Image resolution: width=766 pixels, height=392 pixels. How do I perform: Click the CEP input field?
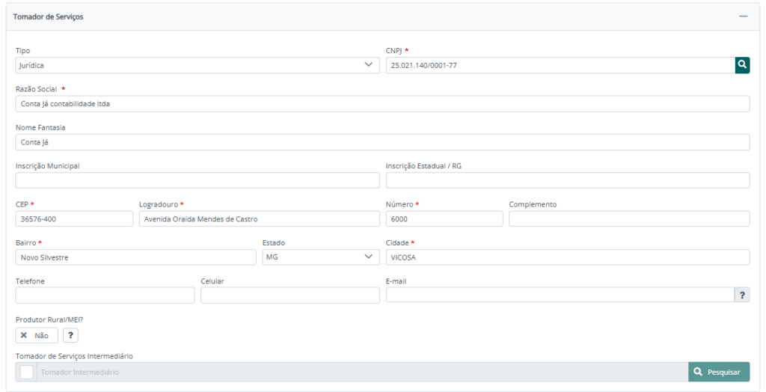pyautogui.click(x=74, y=218)
